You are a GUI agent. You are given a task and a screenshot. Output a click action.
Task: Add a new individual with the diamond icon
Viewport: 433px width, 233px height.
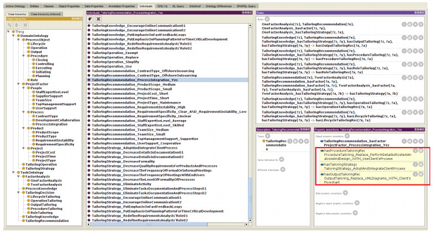91,19
